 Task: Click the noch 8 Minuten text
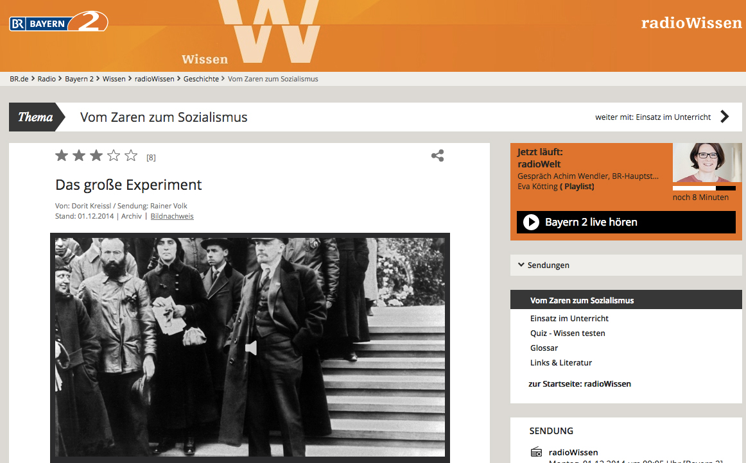pyautogui.click(x=700, y=198)
